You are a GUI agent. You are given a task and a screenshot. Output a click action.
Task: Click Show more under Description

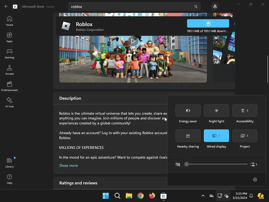(69, 165)
